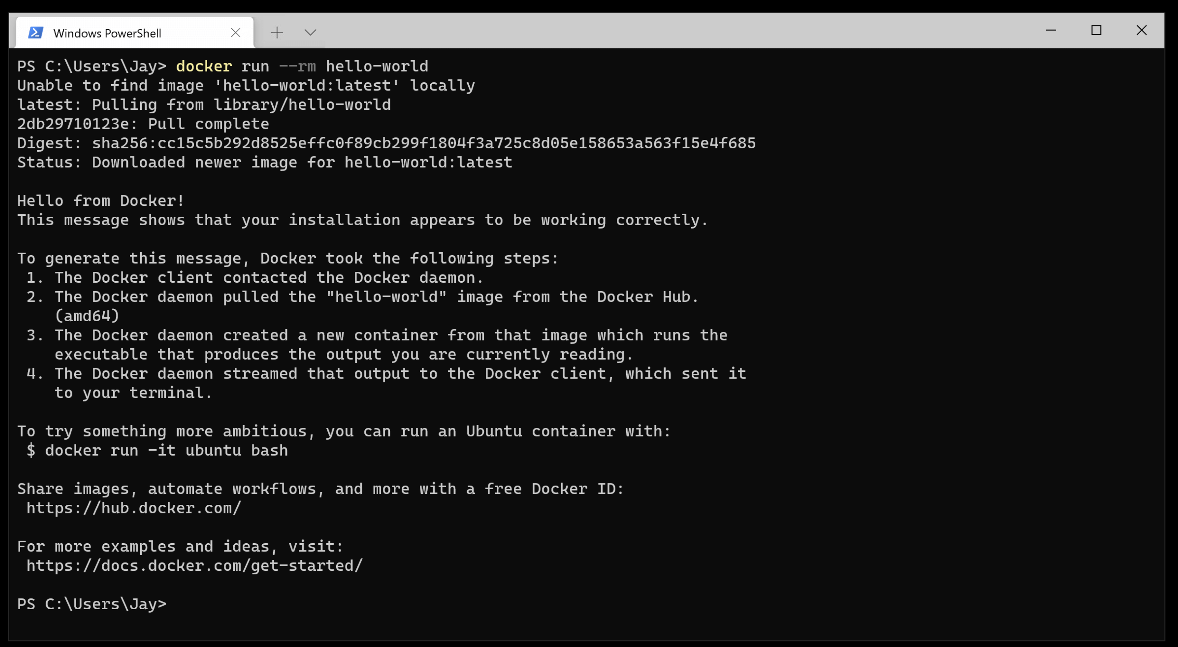The height and width of the screenshot is (647, 1178).
Task: Select the Windows PowerShell tab title
Action: tap(108, 33)
